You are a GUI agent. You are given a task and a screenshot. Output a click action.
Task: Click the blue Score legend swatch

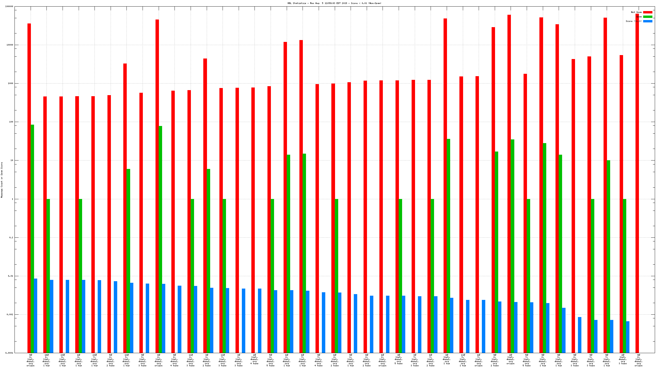pos(647,21)
